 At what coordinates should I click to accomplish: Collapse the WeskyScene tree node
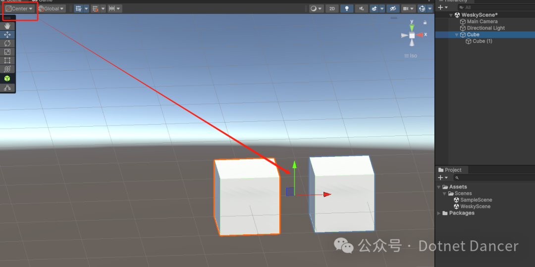click(451, 15)
